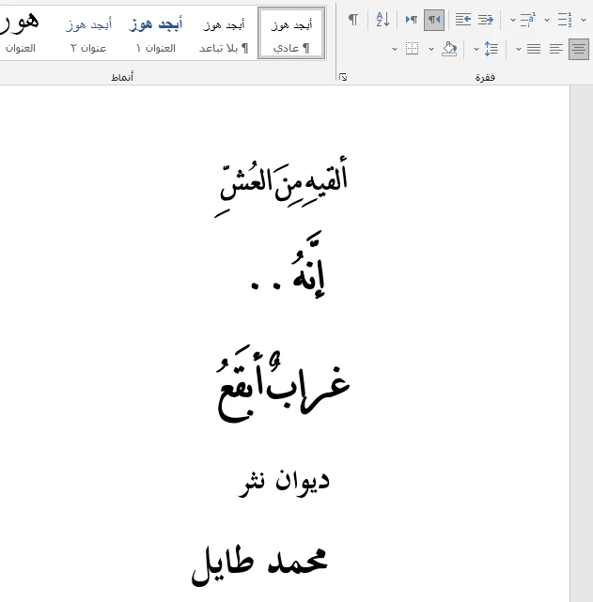Toggle the show paragraph marks (¶) button
This screenshot has height=602, width=593.
(x=353, y=20)
